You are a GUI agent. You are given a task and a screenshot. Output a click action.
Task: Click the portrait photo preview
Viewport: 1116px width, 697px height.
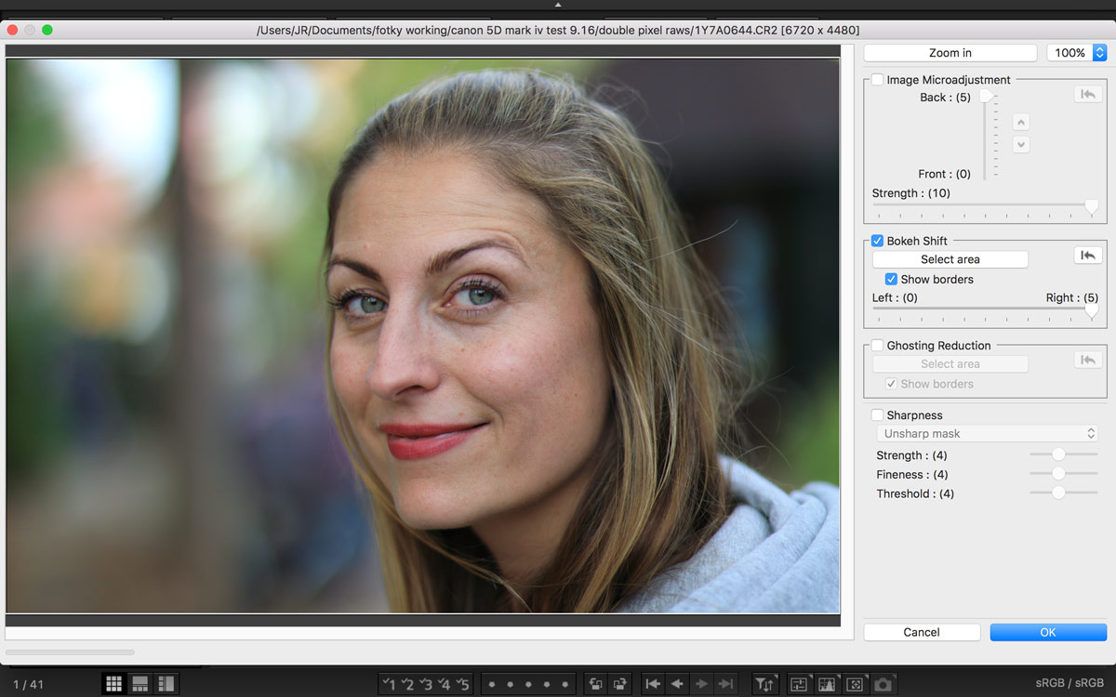click(423, 335)
